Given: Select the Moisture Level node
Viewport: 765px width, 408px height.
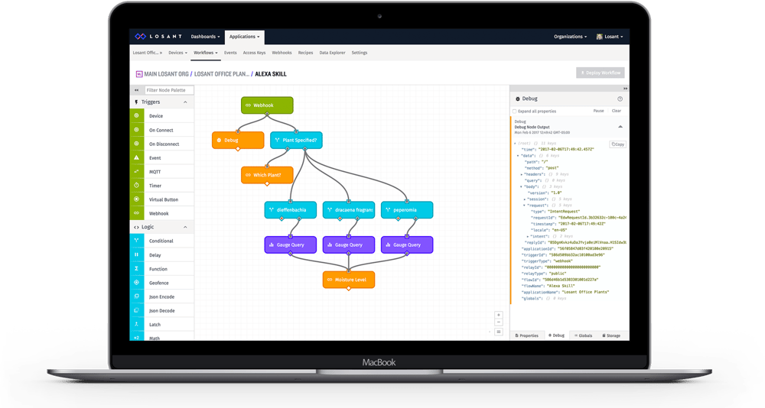Looking at the screenshot, I should (x=349, y=280).
